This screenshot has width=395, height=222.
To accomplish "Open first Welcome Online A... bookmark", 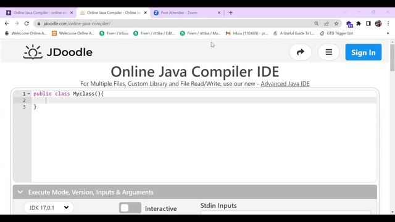I will 26,33.
